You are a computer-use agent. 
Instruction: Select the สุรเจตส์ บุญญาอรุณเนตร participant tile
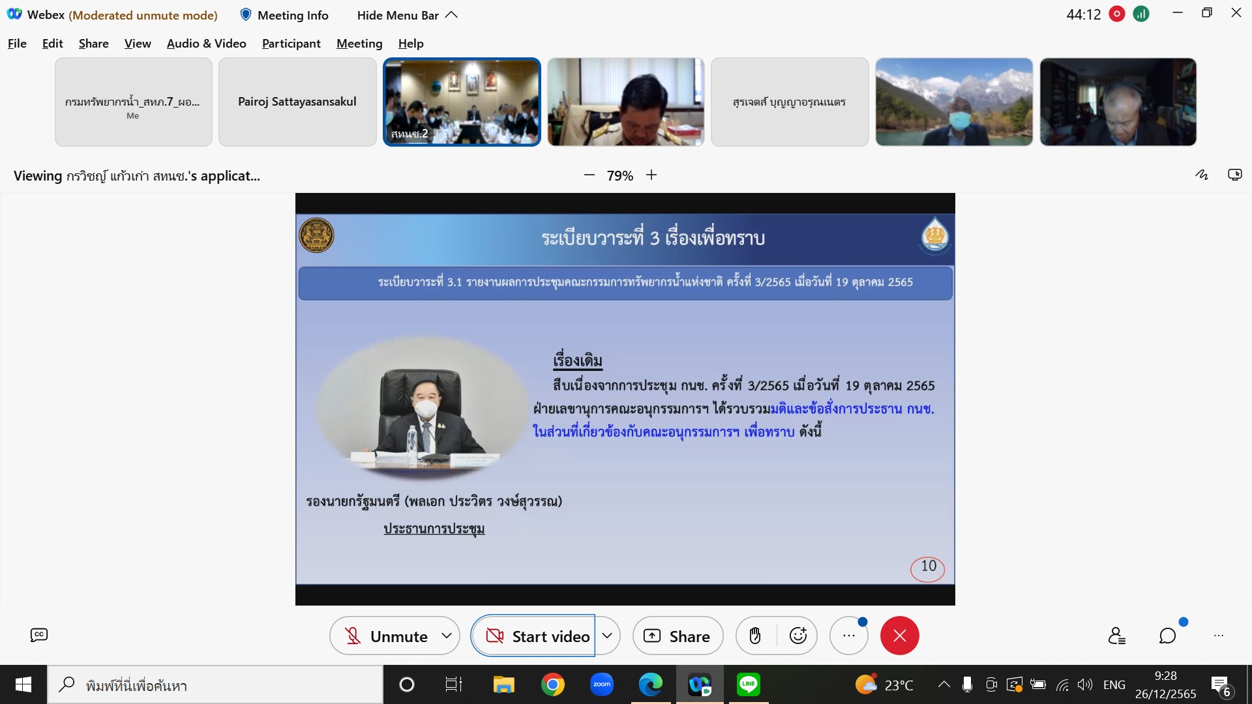coord(790,102)
